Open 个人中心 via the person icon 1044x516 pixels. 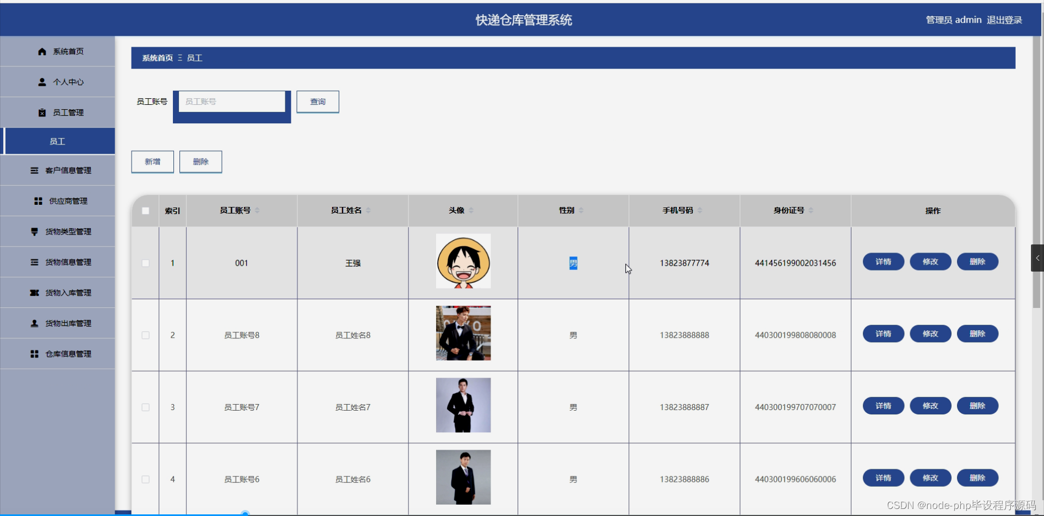click(x=42, y=82)
